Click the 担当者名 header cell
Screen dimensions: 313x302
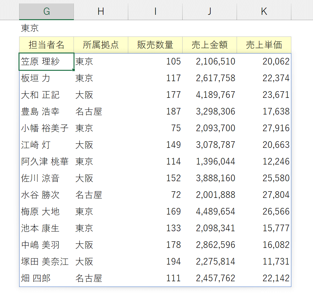point(47,45)
